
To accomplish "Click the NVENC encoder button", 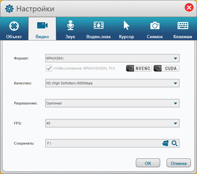I will (x=139, y=68).
